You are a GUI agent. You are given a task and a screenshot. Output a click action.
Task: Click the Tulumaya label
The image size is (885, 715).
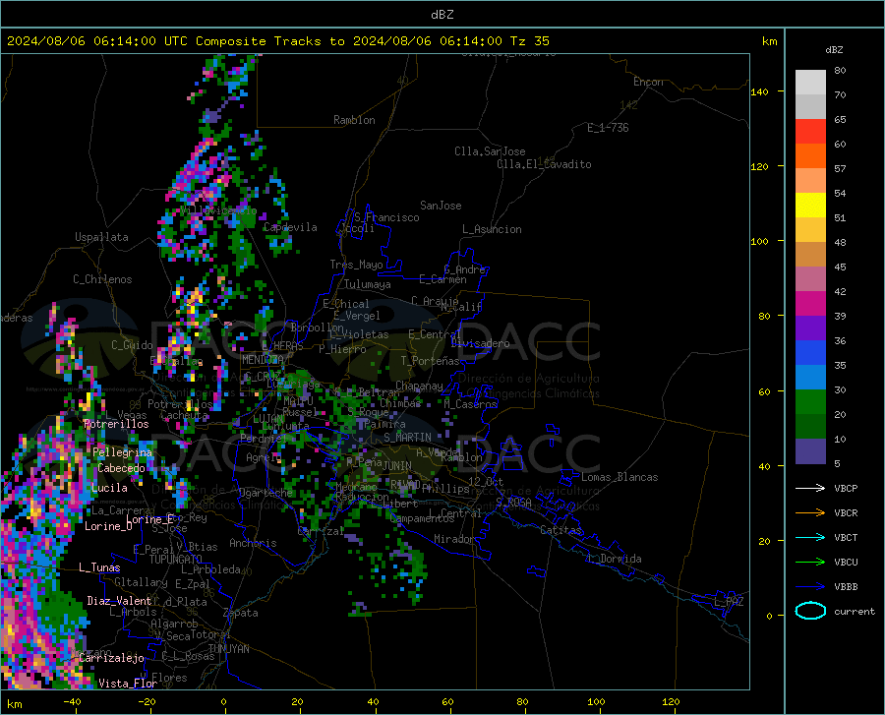[368, 284]
